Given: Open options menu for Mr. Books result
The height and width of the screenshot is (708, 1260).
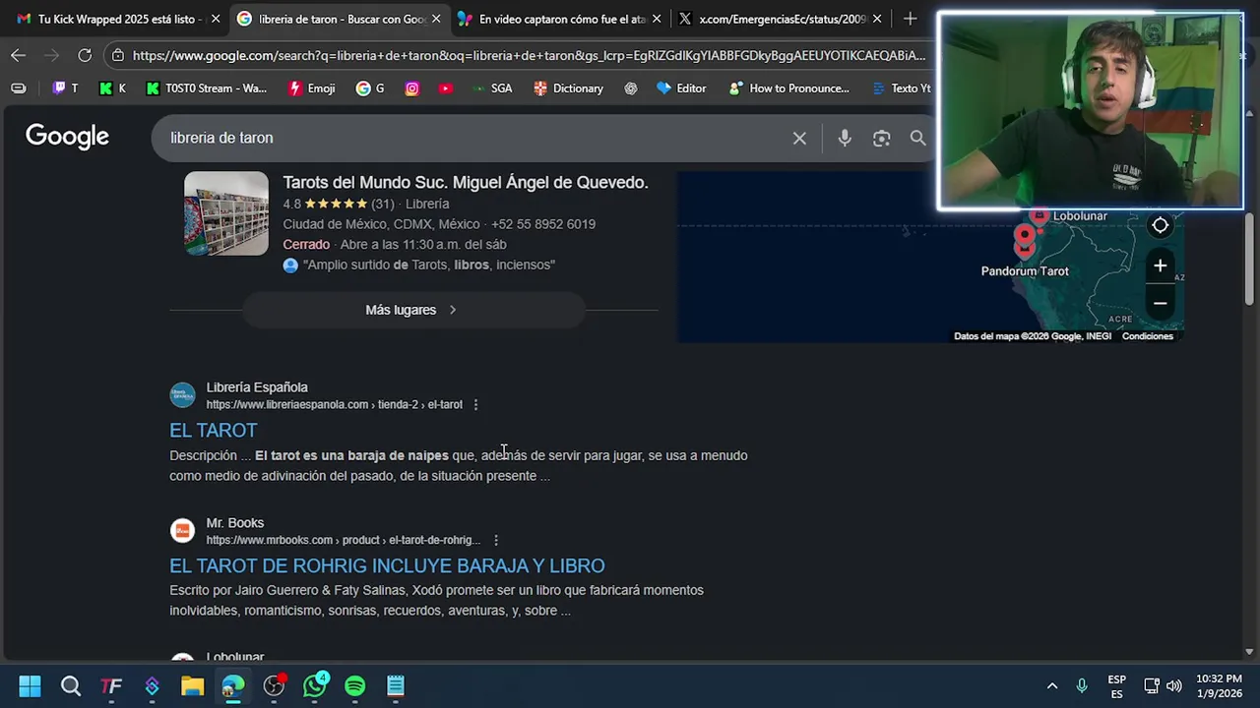Looking at the screenshot, I should pos(496,541).
